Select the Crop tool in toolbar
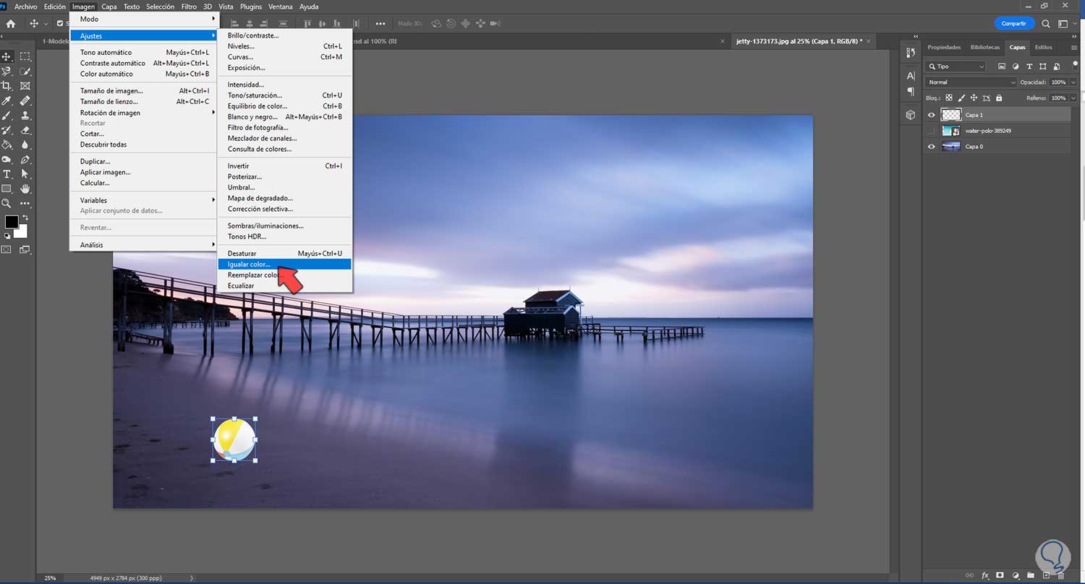This screenshot has height=584, width=1085. tap(7, 86)
